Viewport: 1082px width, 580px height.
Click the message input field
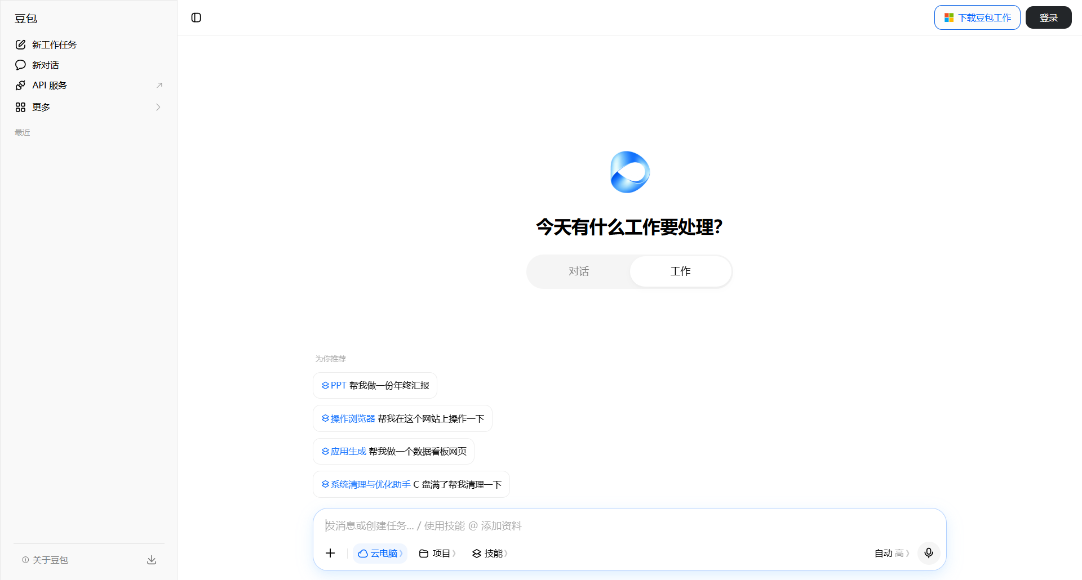(629, 525)
